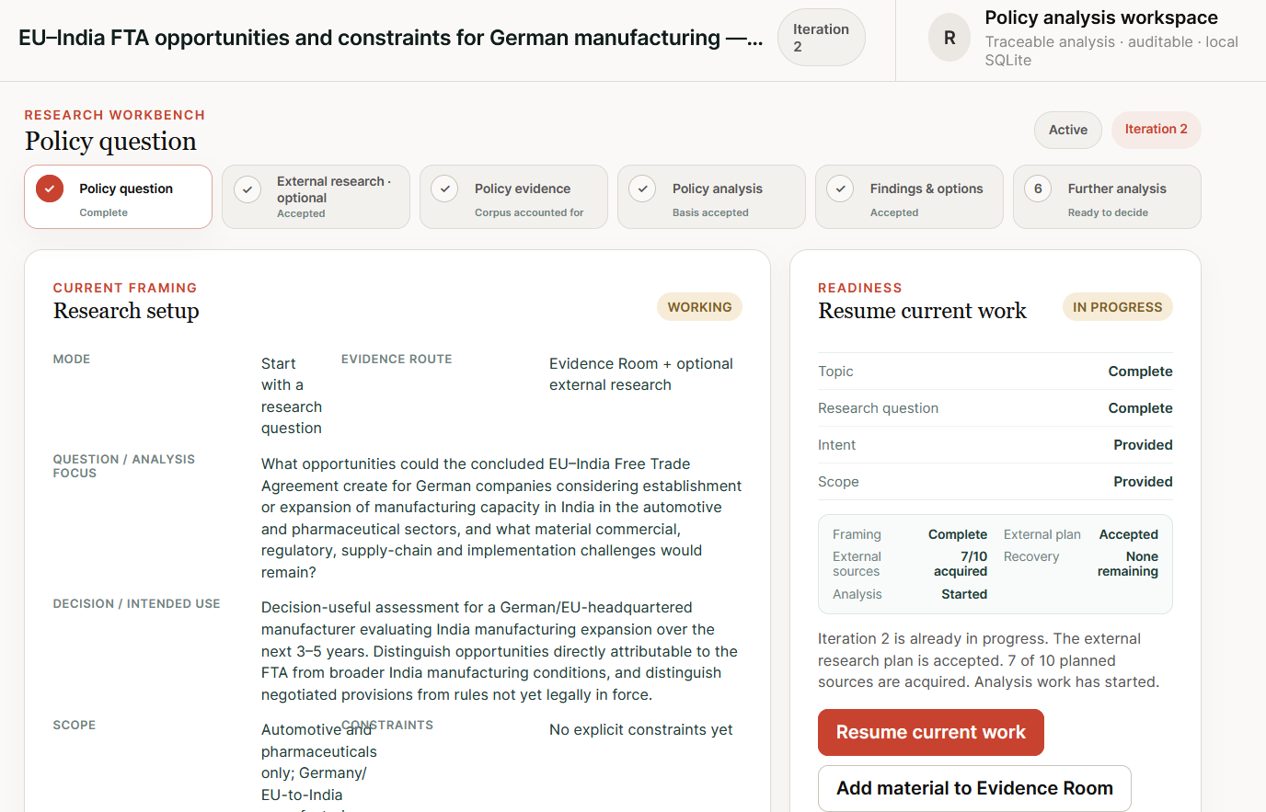The width and height of the screenshot is (1266, 812).
Task: Click the External plan Accepted value
Action: coord(1129,534)
